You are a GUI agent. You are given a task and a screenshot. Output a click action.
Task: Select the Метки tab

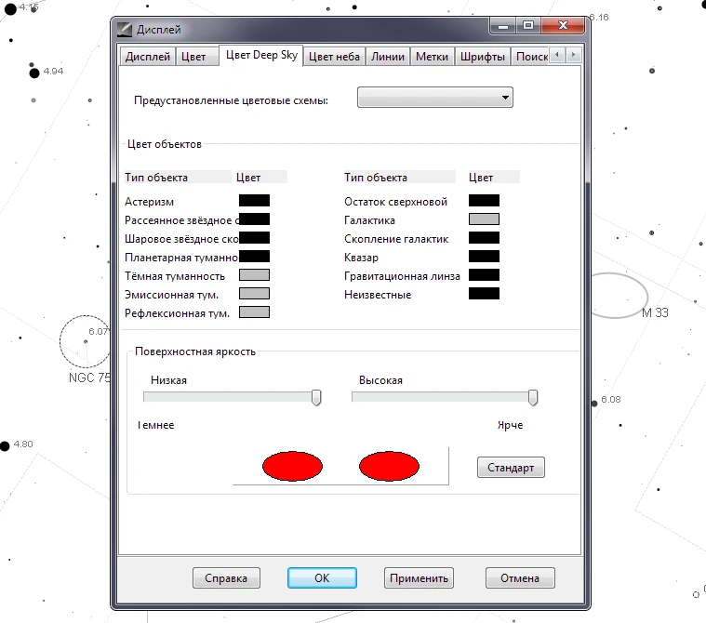click(432, 57)
